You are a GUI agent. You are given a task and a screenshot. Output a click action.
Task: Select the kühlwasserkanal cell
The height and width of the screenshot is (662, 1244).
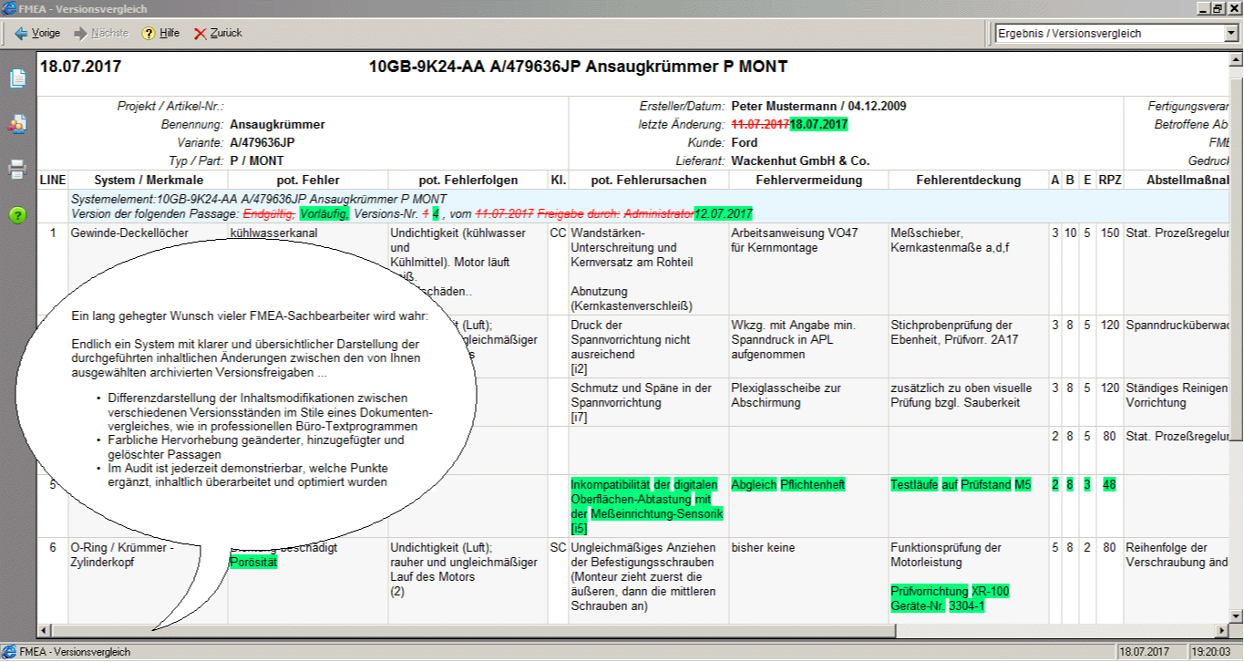(x=272, y=233)
